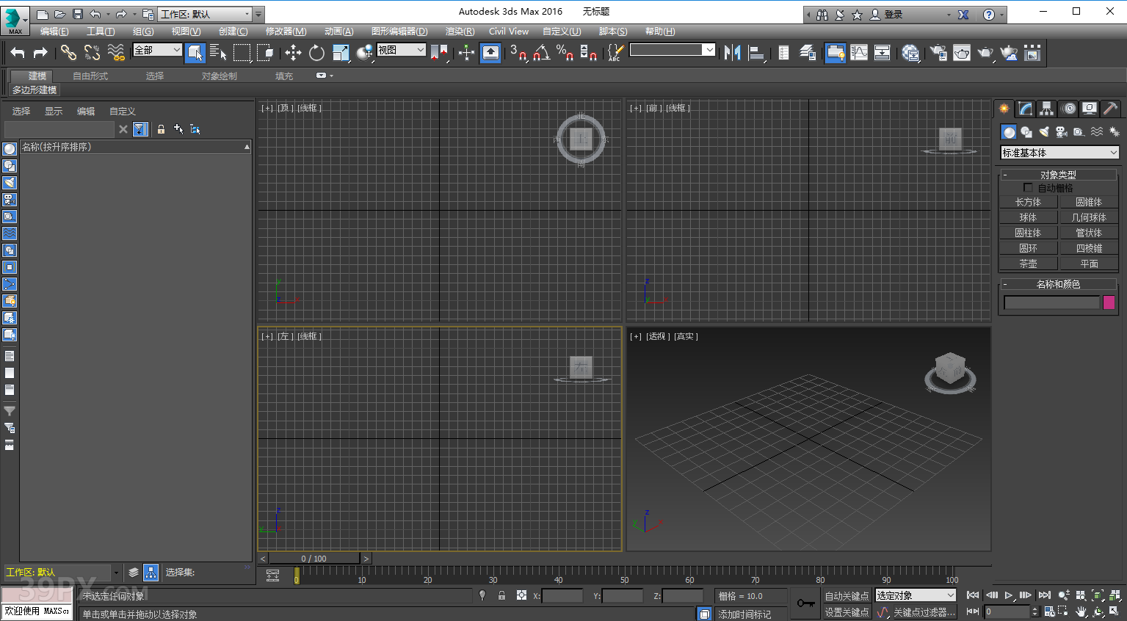Open the 渲染(R) menu

pyautogui.click(x=460, y=31)
